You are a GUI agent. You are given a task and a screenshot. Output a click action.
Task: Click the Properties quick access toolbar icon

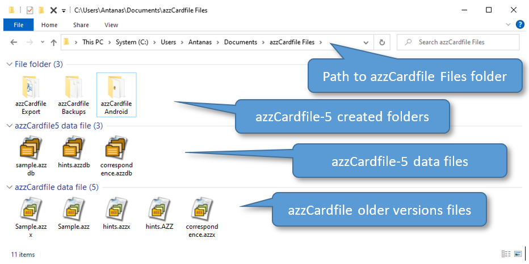click(30, 10)
